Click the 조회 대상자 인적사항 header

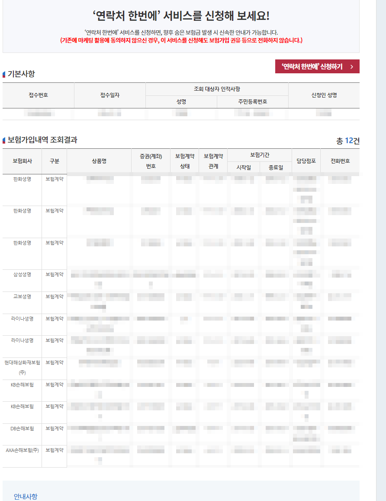click(217, 89)
